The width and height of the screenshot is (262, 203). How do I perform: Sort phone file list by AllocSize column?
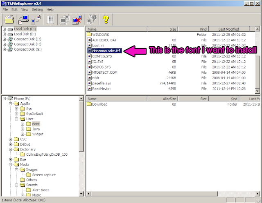tap(163, 99)
